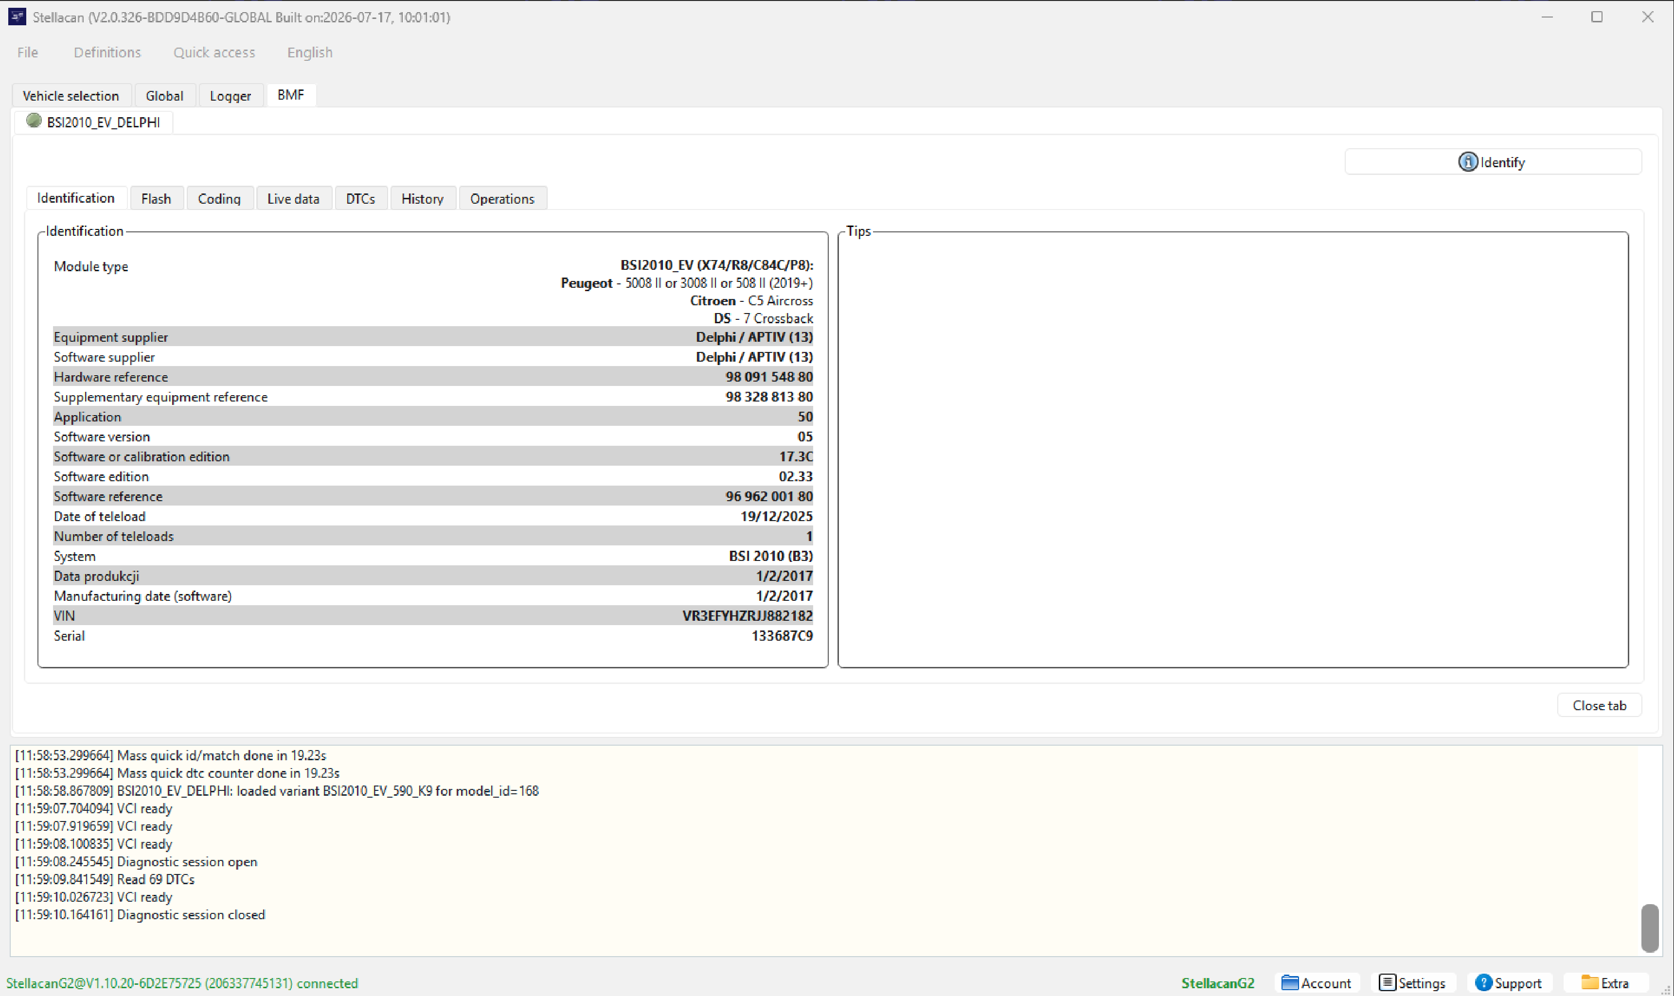Open the DTCs sub-tab
1674x996 pixels.
360,199
